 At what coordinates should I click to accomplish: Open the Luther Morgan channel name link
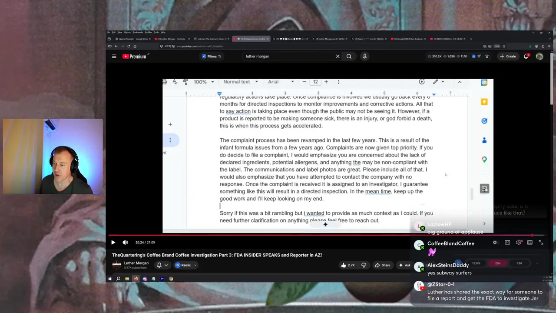(136, 263)
